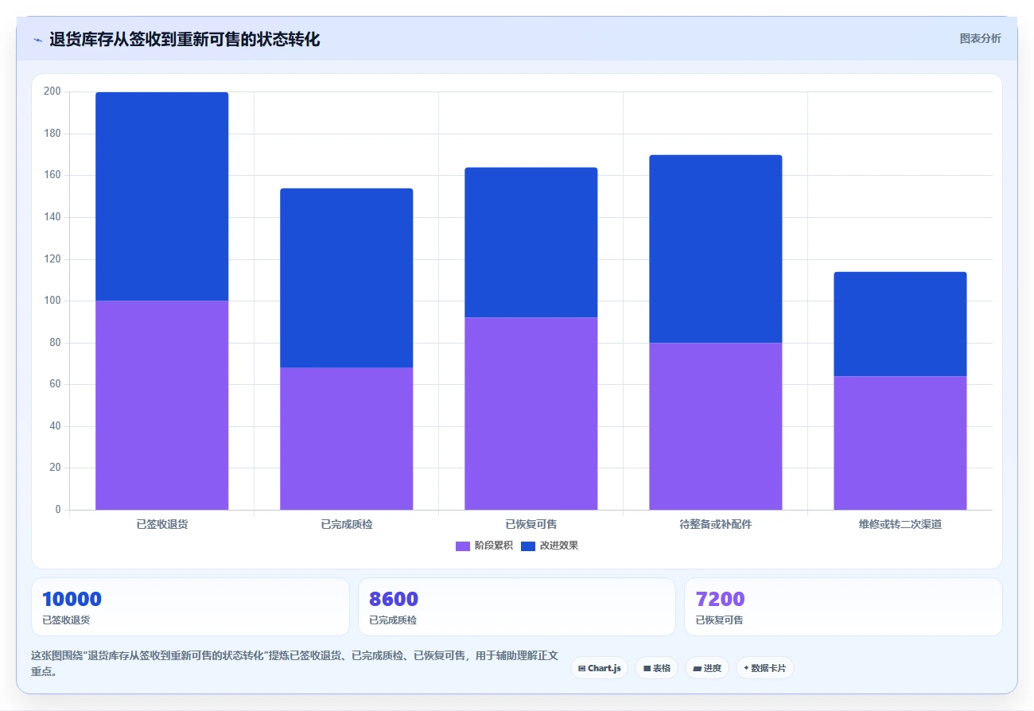Click the purple bar segment for 已完成质检

coord(347,438)
